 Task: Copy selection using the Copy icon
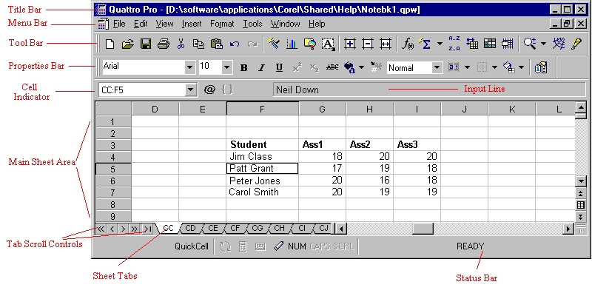(198, 44)
